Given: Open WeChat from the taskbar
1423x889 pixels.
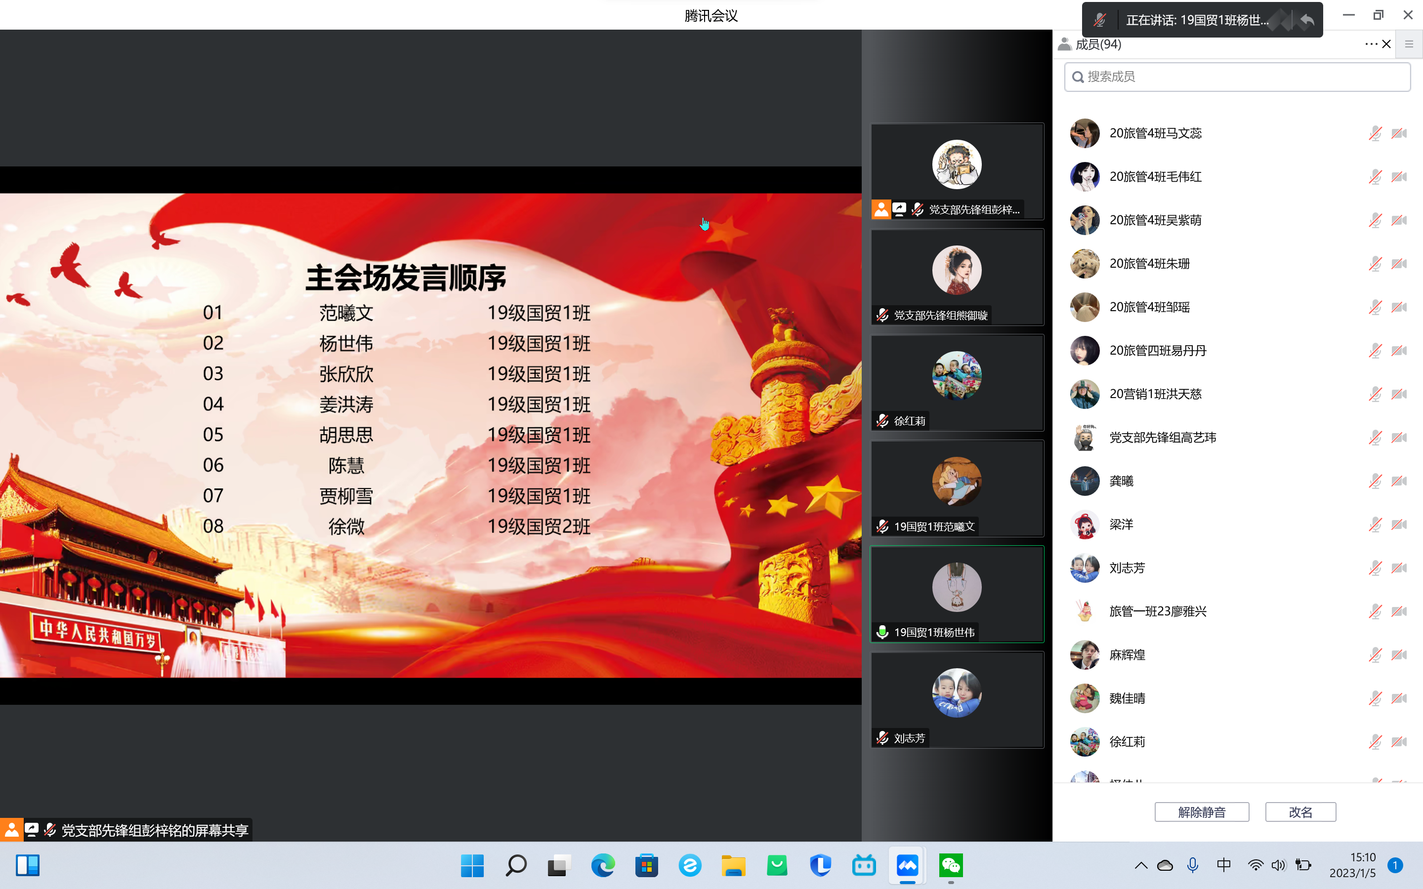Looking at the screenshot, I should (951, 865).
